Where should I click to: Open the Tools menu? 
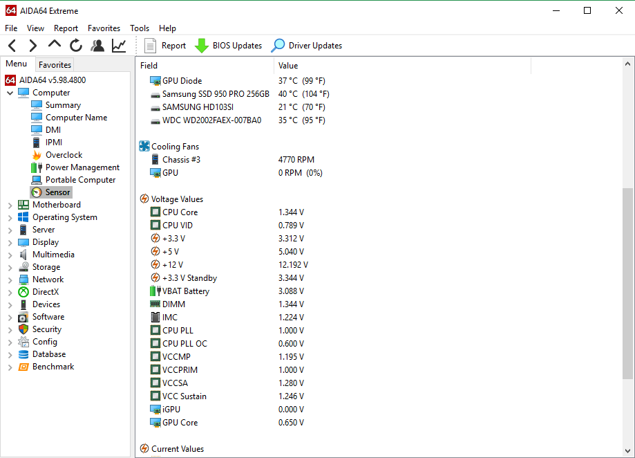(x=140, y=28)
